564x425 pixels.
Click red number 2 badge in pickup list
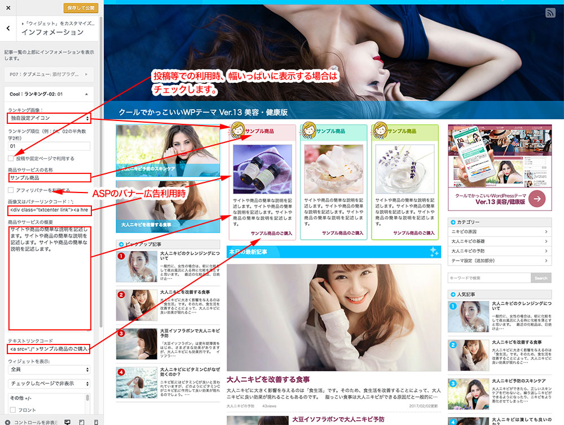121,295
